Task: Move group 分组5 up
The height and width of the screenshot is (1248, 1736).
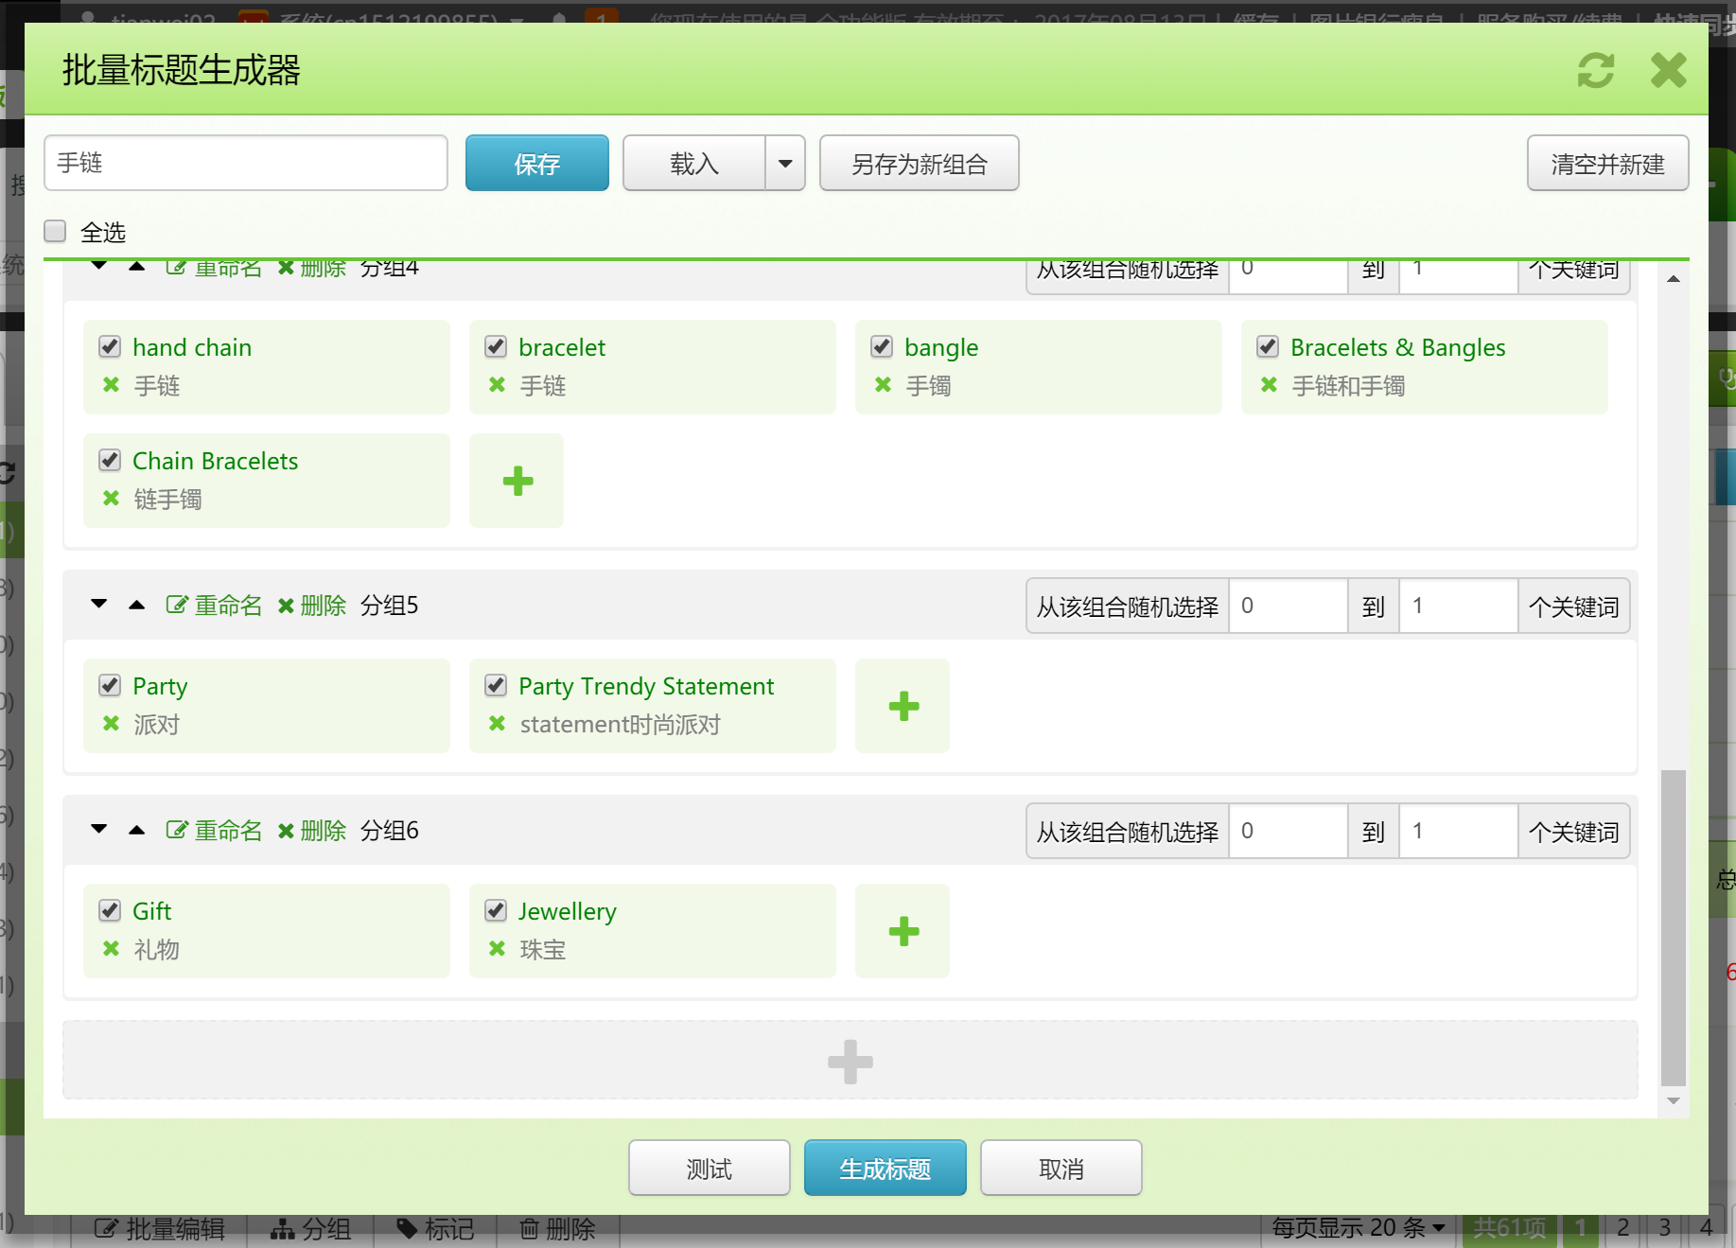Action: click(x=137, y=605)
